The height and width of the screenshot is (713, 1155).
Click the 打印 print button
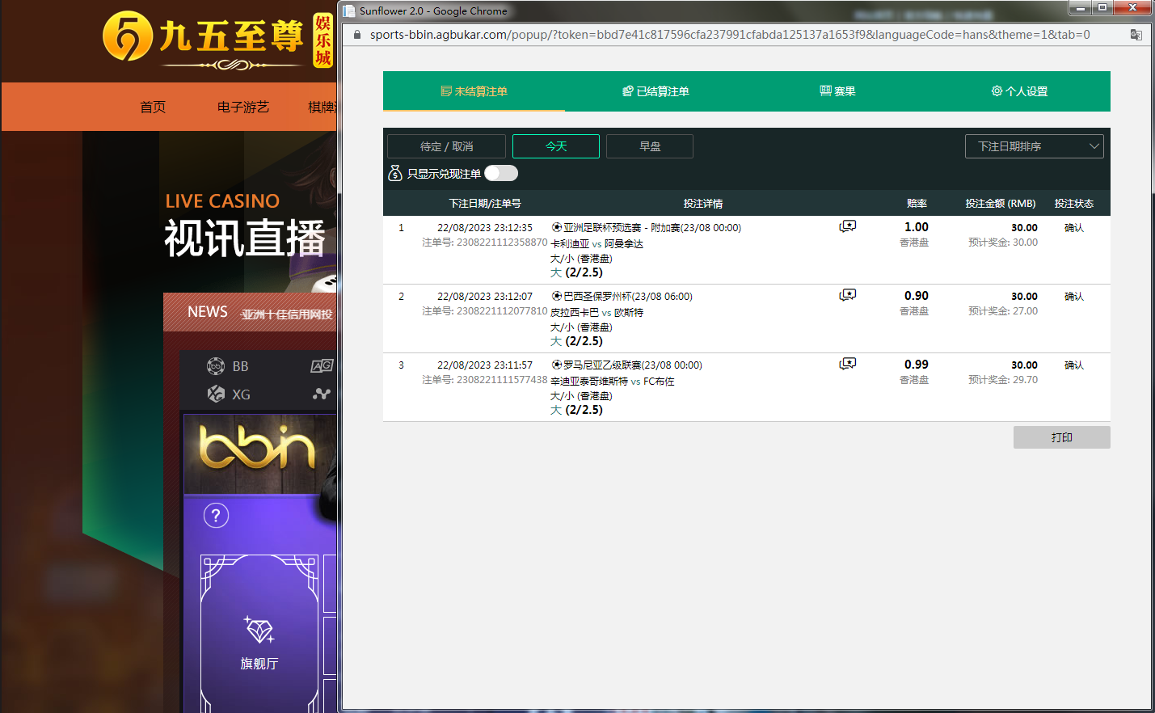(x=1061, y=437)
